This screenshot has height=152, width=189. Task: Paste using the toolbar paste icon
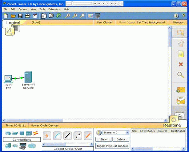click(51, 16)
